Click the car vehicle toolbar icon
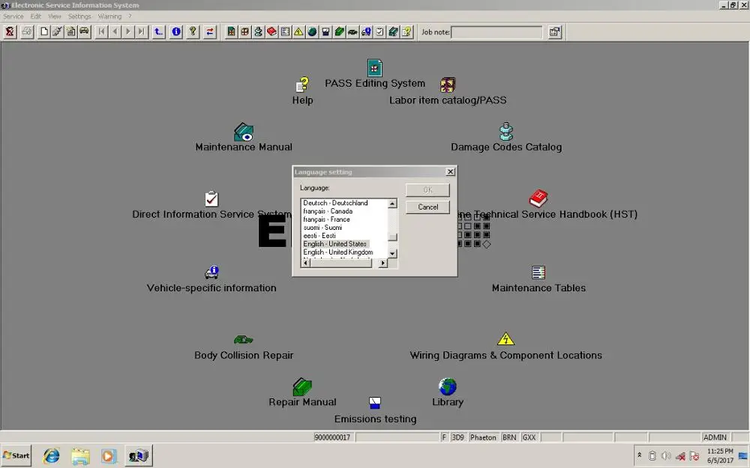750x468 pixels. point(84,32)
